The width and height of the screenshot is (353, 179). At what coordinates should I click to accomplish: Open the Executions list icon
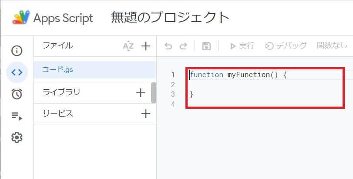17,116
